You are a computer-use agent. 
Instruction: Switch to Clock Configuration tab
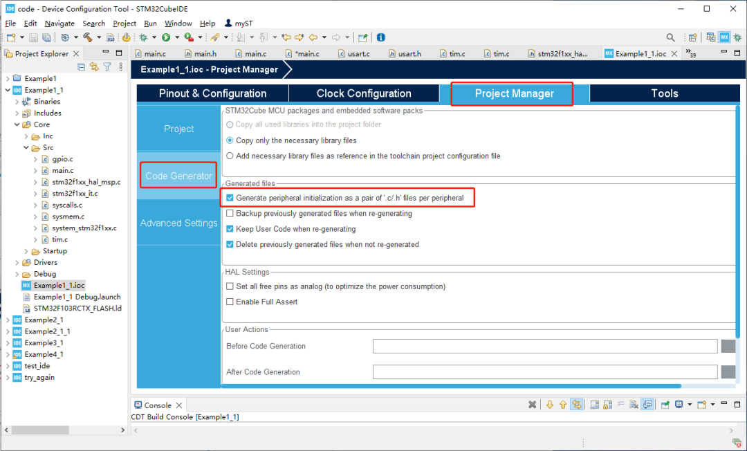pos(364,93)
